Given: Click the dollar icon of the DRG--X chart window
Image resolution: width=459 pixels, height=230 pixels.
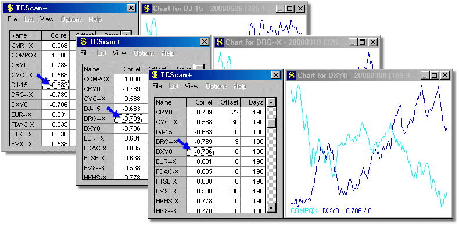Looking at the screenshot, I should point(219,42).
